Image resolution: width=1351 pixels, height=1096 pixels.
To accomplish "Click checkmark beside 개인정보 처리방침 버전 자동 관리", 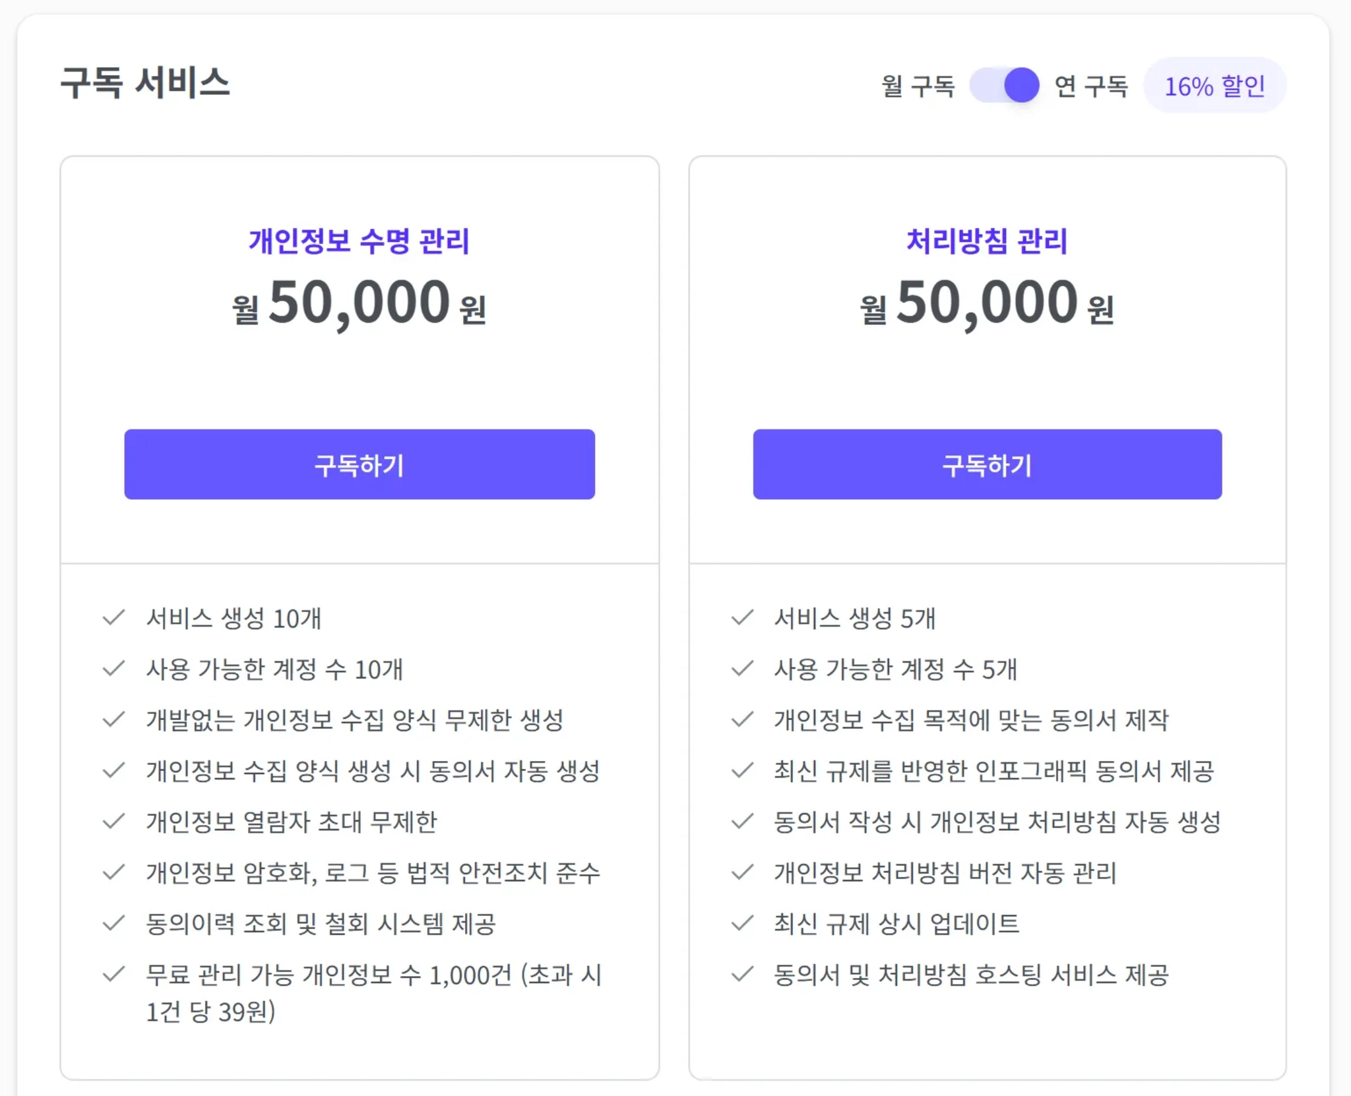I will [x=742, y=872].
